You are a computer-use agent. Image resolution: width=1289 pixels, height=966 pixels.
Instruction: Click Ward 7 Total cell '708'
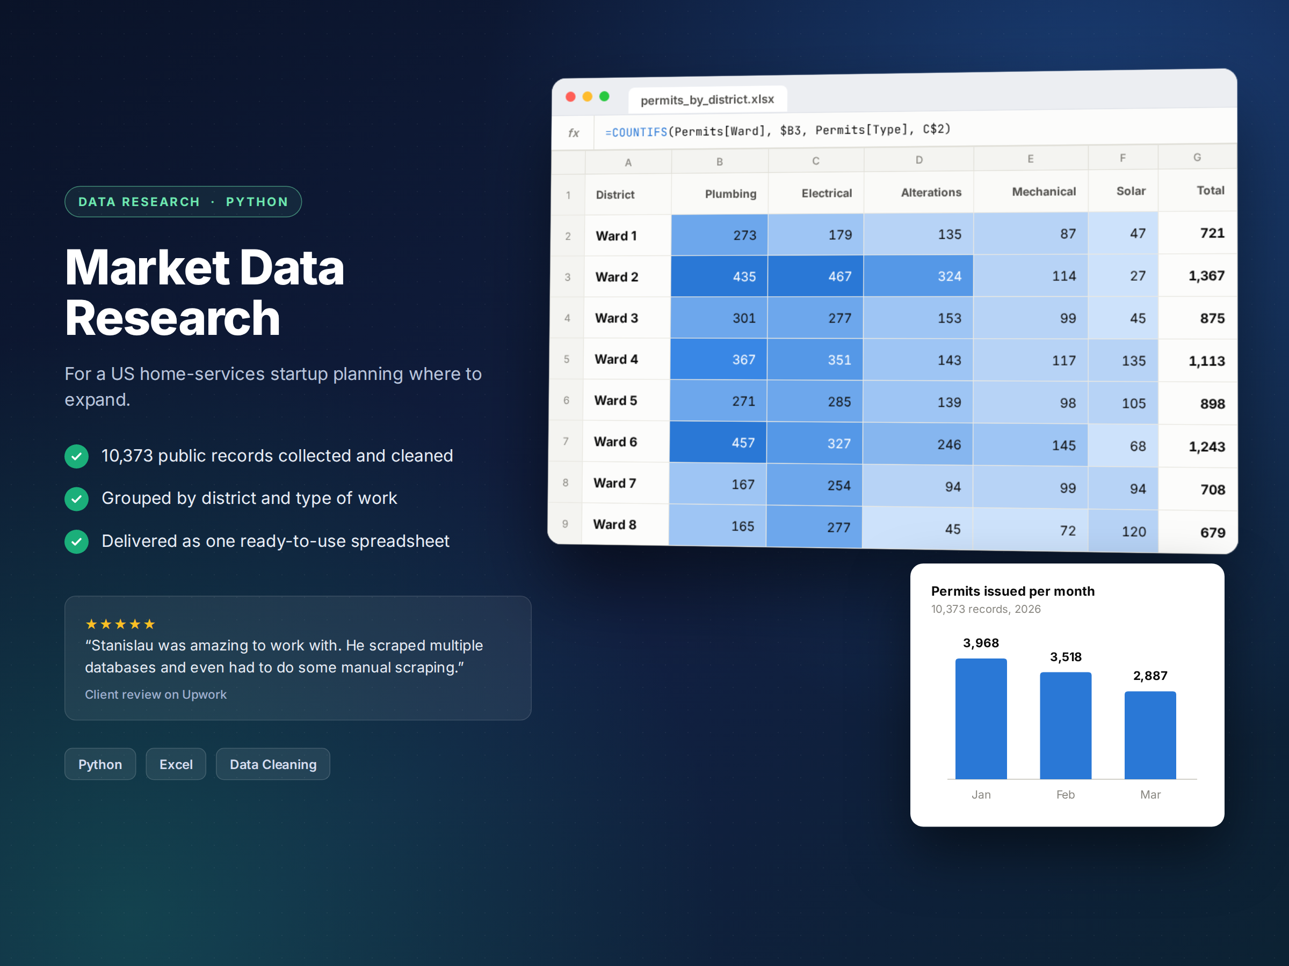pos(1198,489)
